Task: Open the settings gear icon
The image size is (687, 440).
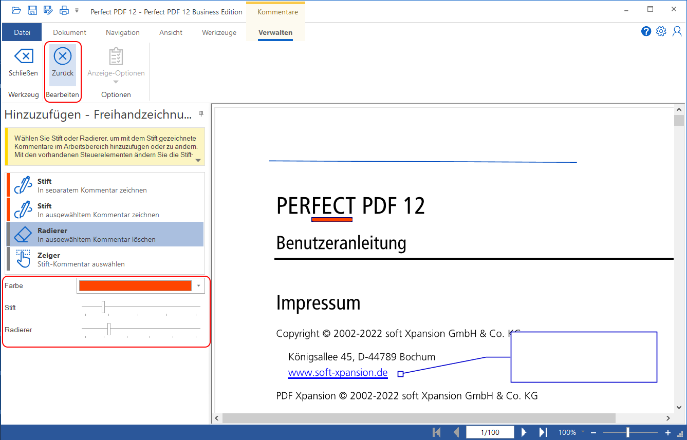Action: point(661,31)
